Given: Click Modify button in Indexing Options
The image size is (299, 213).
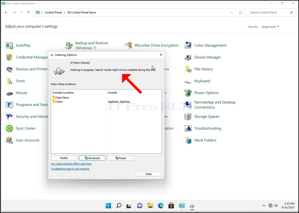Looking at the screenshot, I should click(x=64, y=158).
